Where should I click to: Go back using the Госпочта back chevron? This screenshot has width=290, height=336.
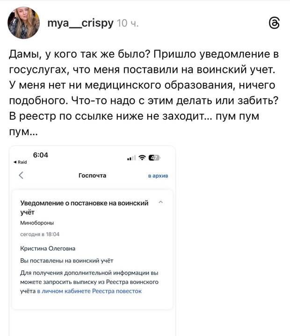pyautogui.click(x=21, y=175)
